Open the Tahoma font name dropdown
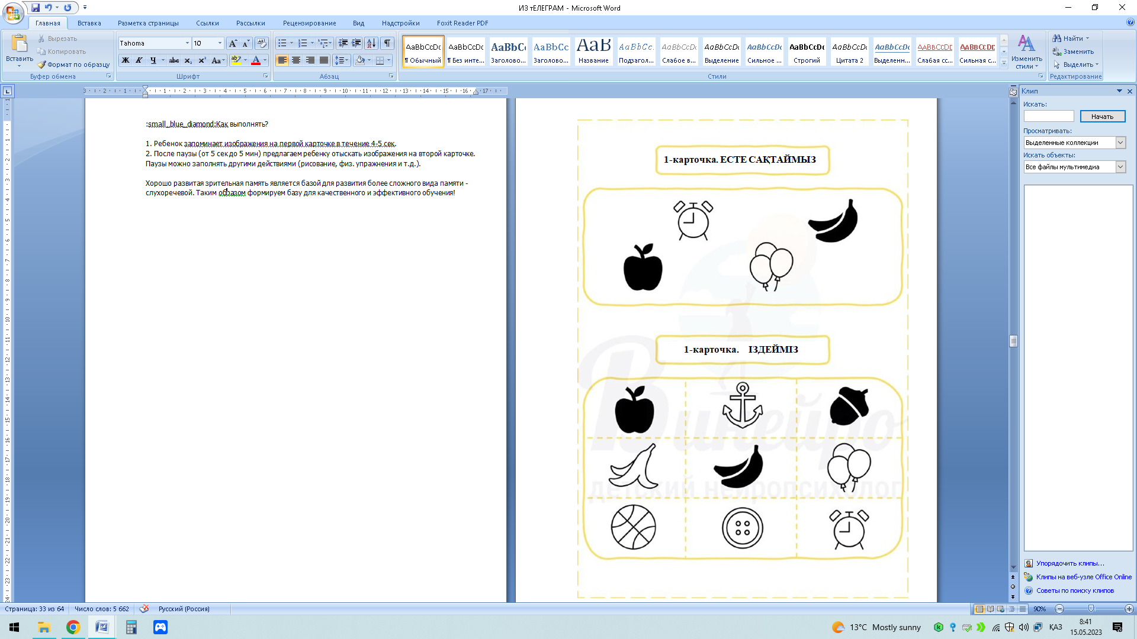This screenshot has height=639, width=1137. (187, 43)
